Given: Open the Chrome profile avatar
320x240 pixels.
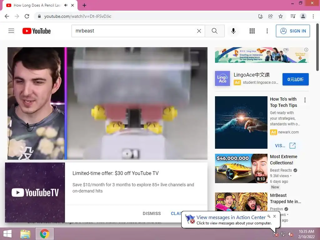Looking at the screenshot, I should (303, 16).
